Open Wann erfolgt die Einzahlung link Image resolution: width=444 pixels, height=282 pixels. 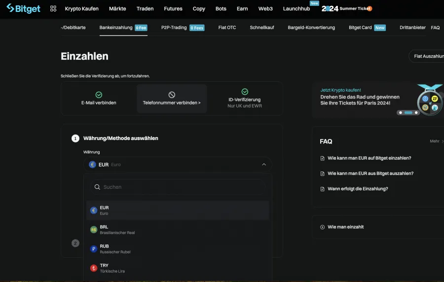click(x=358, y=189)
